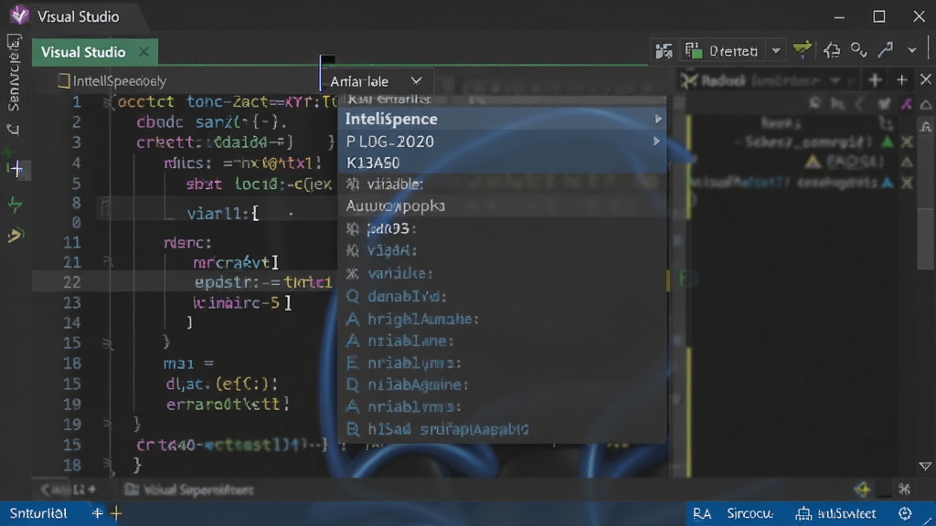Screen dimensions: 936x526
Task: Click the icon below Servicjee in left sidebar
Action: 13,130
